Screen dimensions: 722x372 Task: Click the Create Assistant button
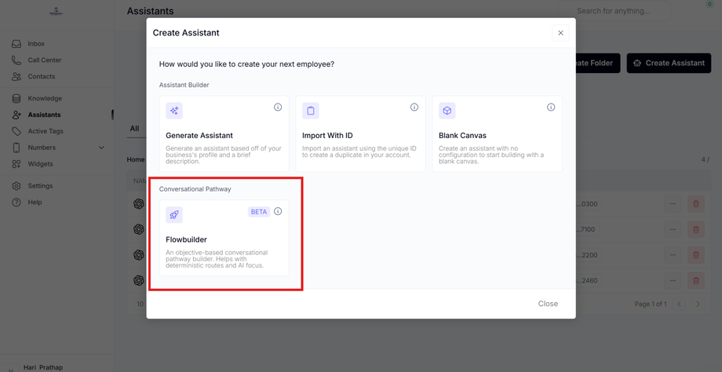click(669, 64)
